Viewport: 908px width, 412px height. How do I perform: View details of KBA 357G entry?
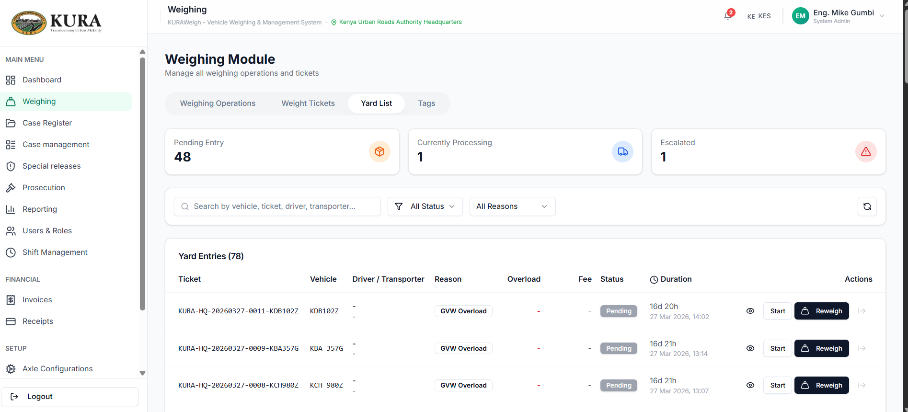click(x=750, y=348)
